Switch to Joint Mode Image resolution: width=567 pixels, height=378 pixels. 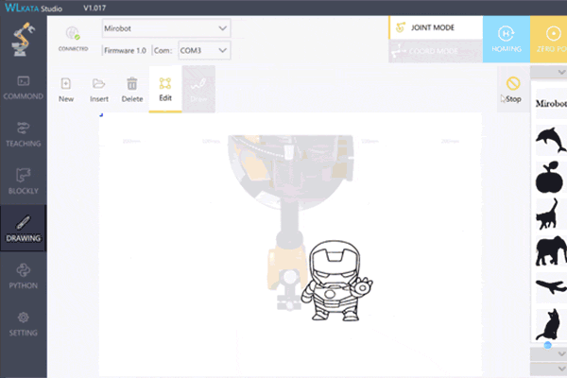[x=436, y=28]
